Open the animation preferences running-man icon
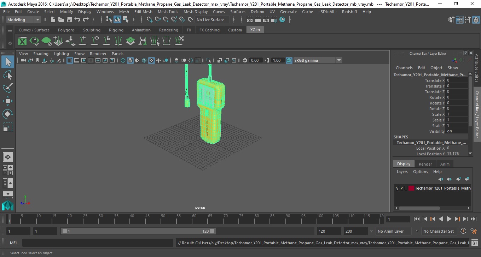The width and height of the screenshot is (481, 257). click(x=474, y=231)
